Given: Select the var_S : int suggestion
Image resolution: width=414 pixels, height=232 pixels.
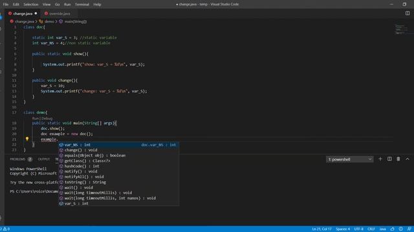Looking at the screenshot, I should tap(118, 204).
